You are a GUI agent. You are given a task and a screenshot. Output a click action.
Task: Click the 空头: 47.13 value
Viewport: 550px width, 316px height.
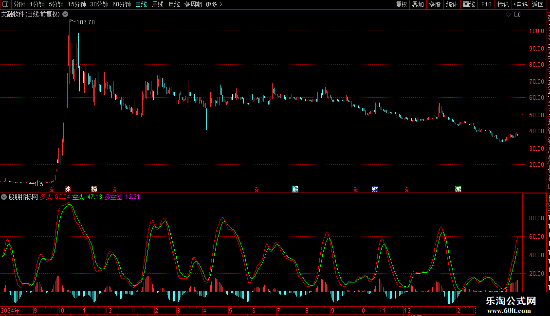coord(87,197)
